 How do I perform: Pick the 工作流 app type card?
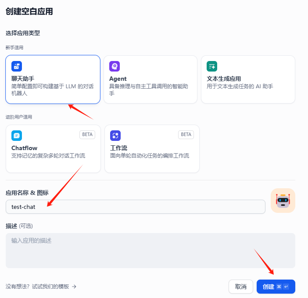click(152, 149)
